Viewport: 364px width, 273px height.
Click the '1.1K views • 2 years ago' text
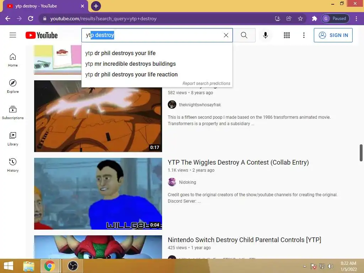191,170
